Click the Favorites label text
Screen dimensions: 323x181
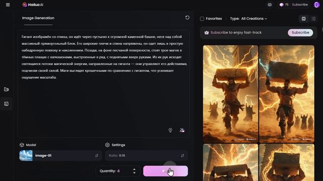(214, 19)
